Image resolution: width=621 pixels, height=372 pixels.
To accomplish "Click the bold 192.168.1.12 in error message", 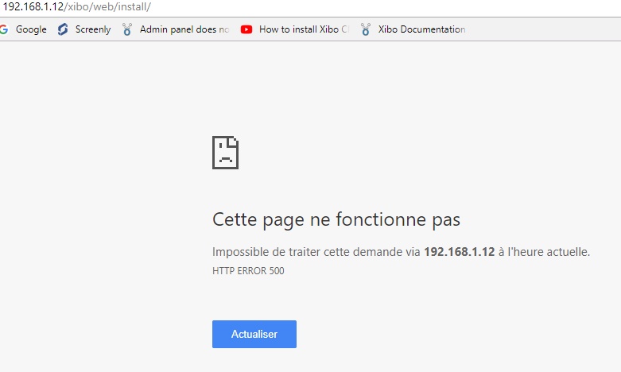I will tap(460, 252).
